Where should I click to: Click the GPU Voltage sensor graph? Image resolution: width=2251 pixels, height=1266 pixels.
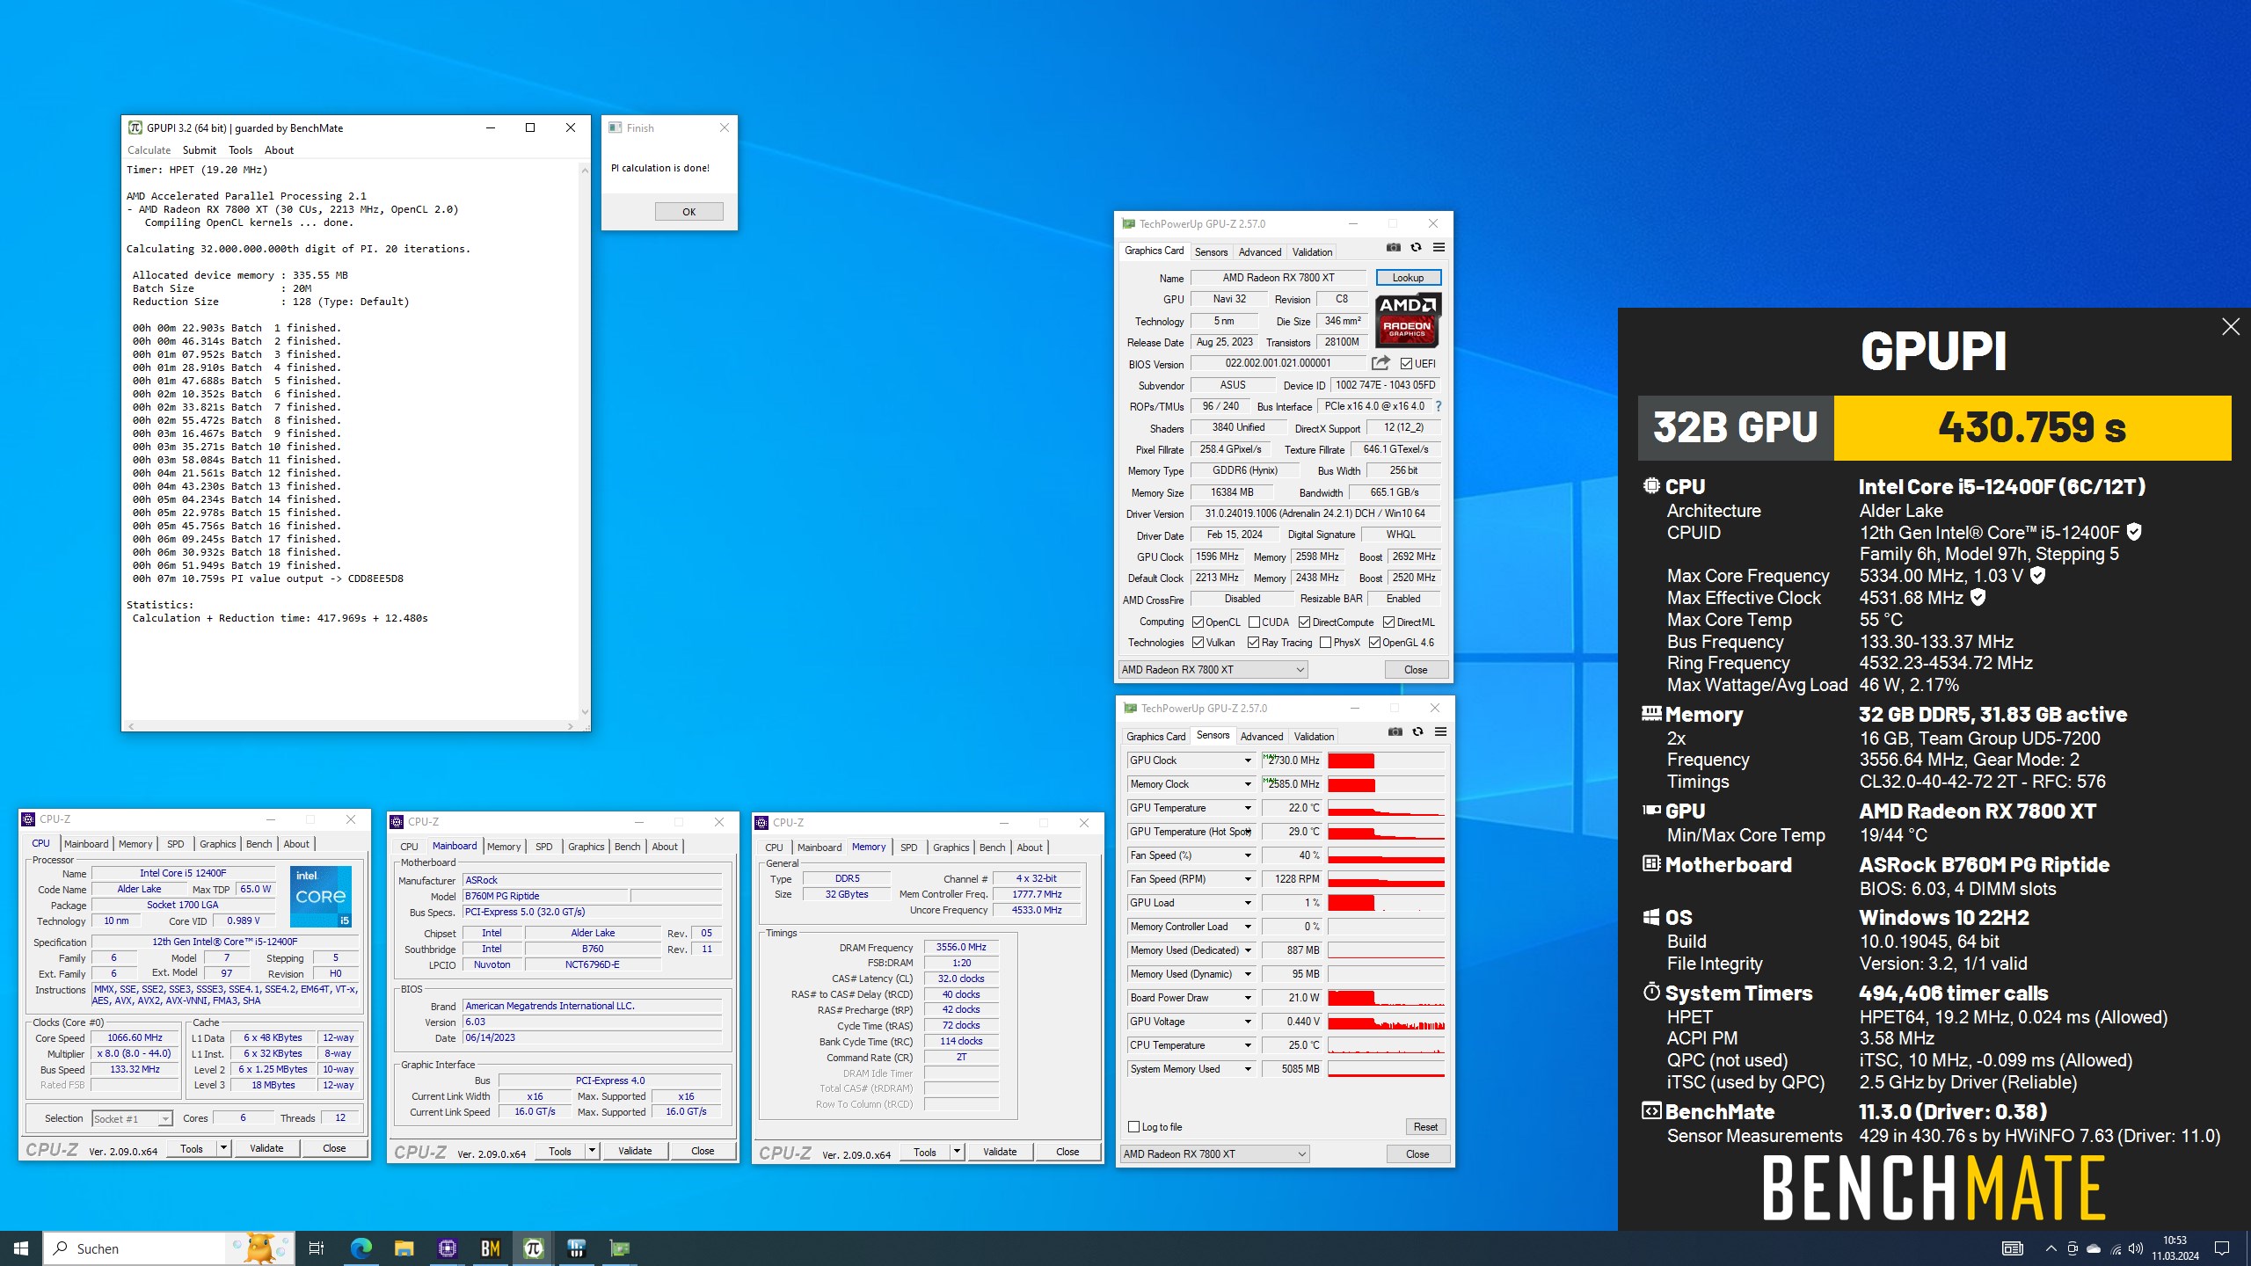[x=1386, y=1022]
